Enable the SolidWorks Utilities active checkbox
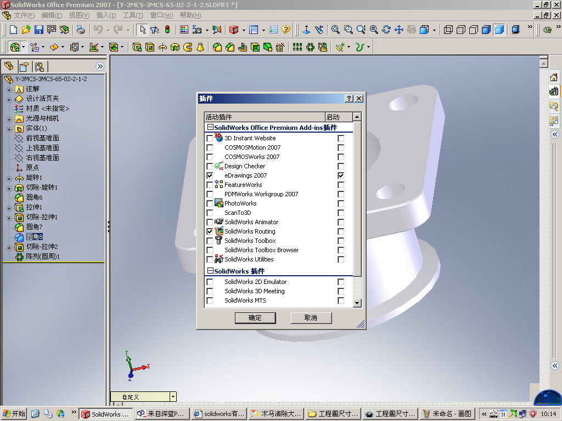Screen dimensions: 562x421 (210, 259)
